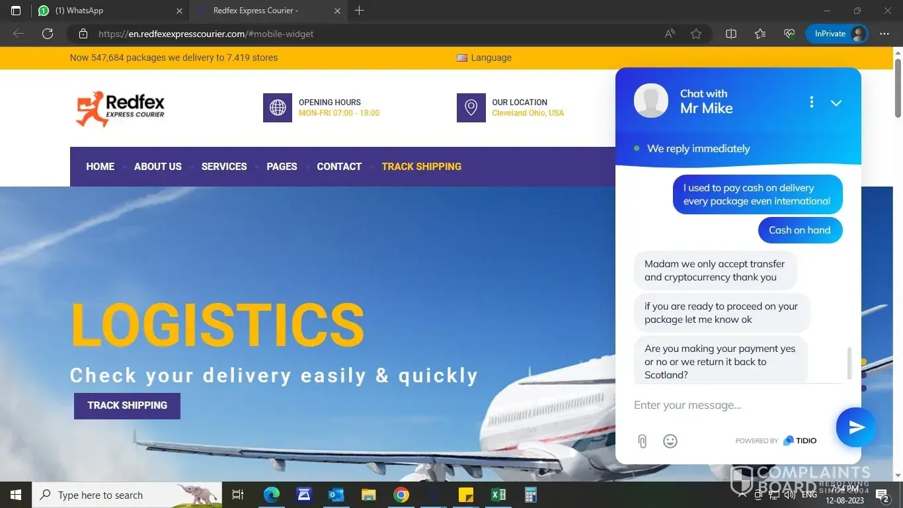Image resolution: width=903 pixels, height=508 pixels.
Task: Open the Action Center notifications icon
Action: tap(882, 495)
